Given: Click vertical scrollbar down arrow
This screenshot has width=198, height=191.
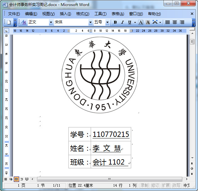Looking at the screenshot, I should click(x=192, y=158).
